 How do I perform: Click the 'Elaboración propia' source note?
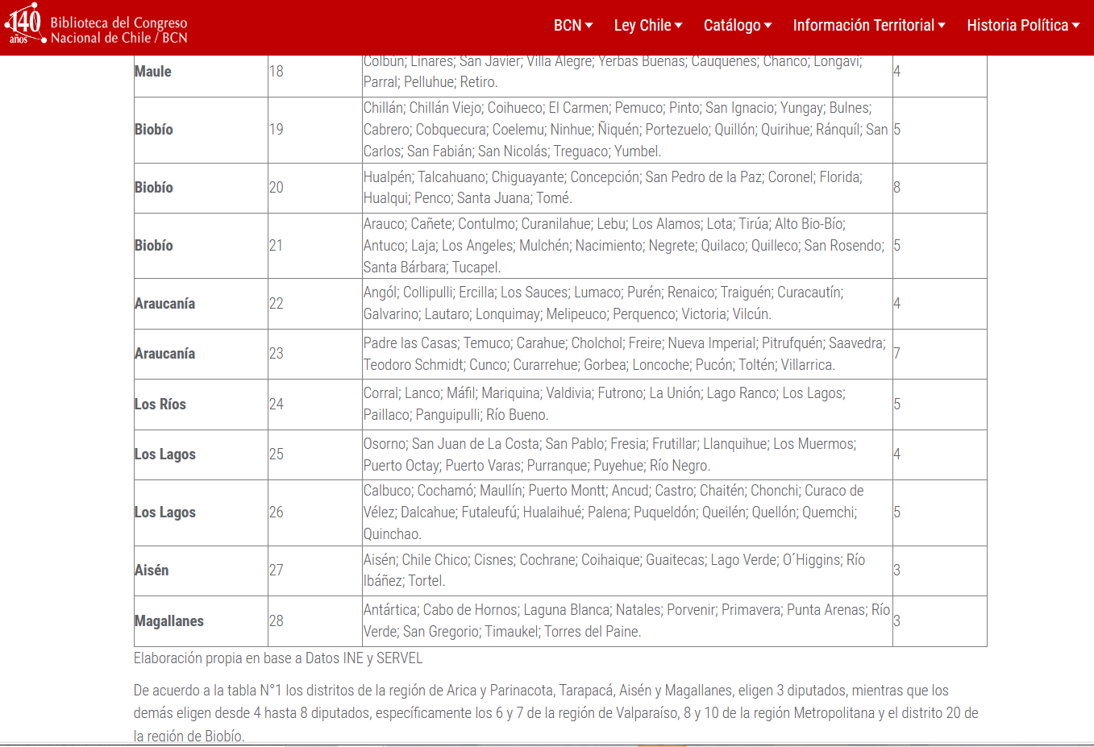278,658
